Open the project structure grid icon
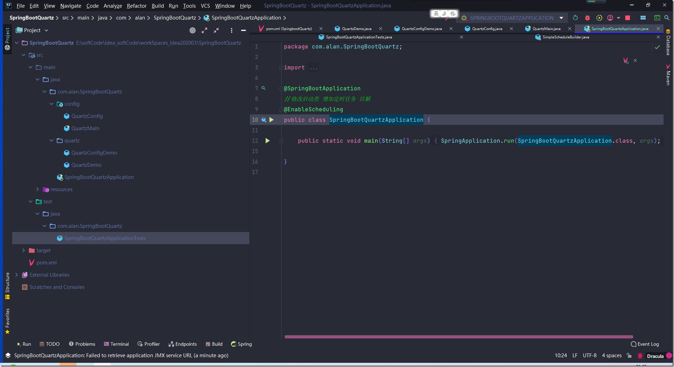674x367 pixels. coord(643,18)
